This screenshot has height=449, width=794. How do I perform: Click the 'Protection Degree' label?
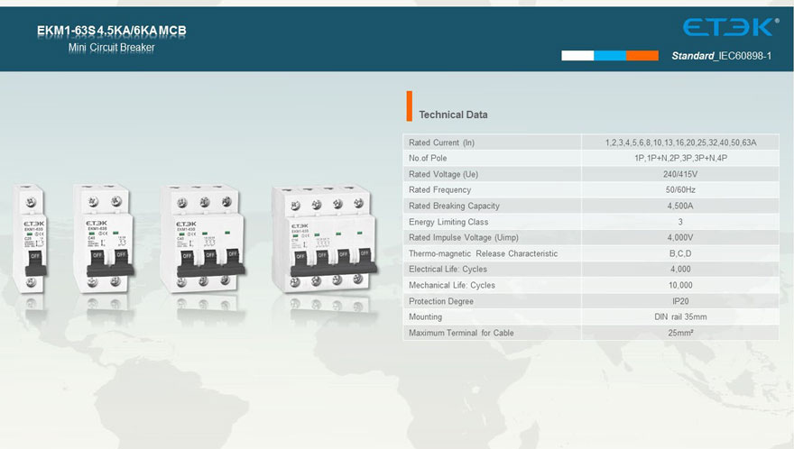tap(441, 301)
